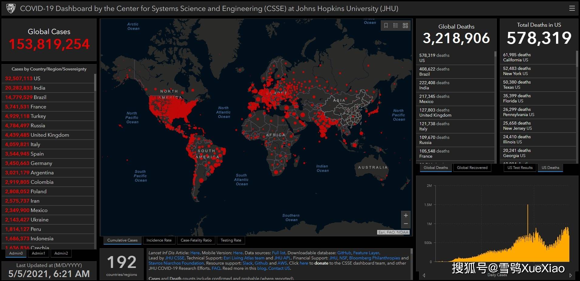Select Brazil 408,622 deaths row
This screenshot has width=580, height=281.
pyautogui.click(x=455, y=72)
